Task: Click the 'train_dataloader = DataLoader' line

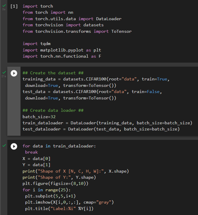Action: [x=107, y=123]
